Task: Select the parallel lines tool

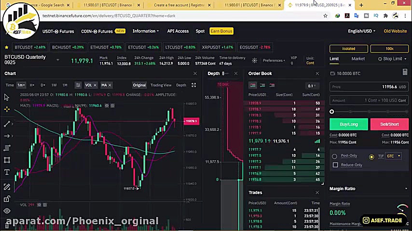Action: tap(7, 148)
